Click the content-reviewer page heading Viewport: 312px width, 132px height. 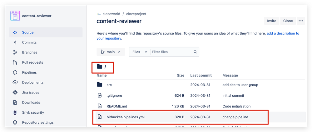pos(119,21)
